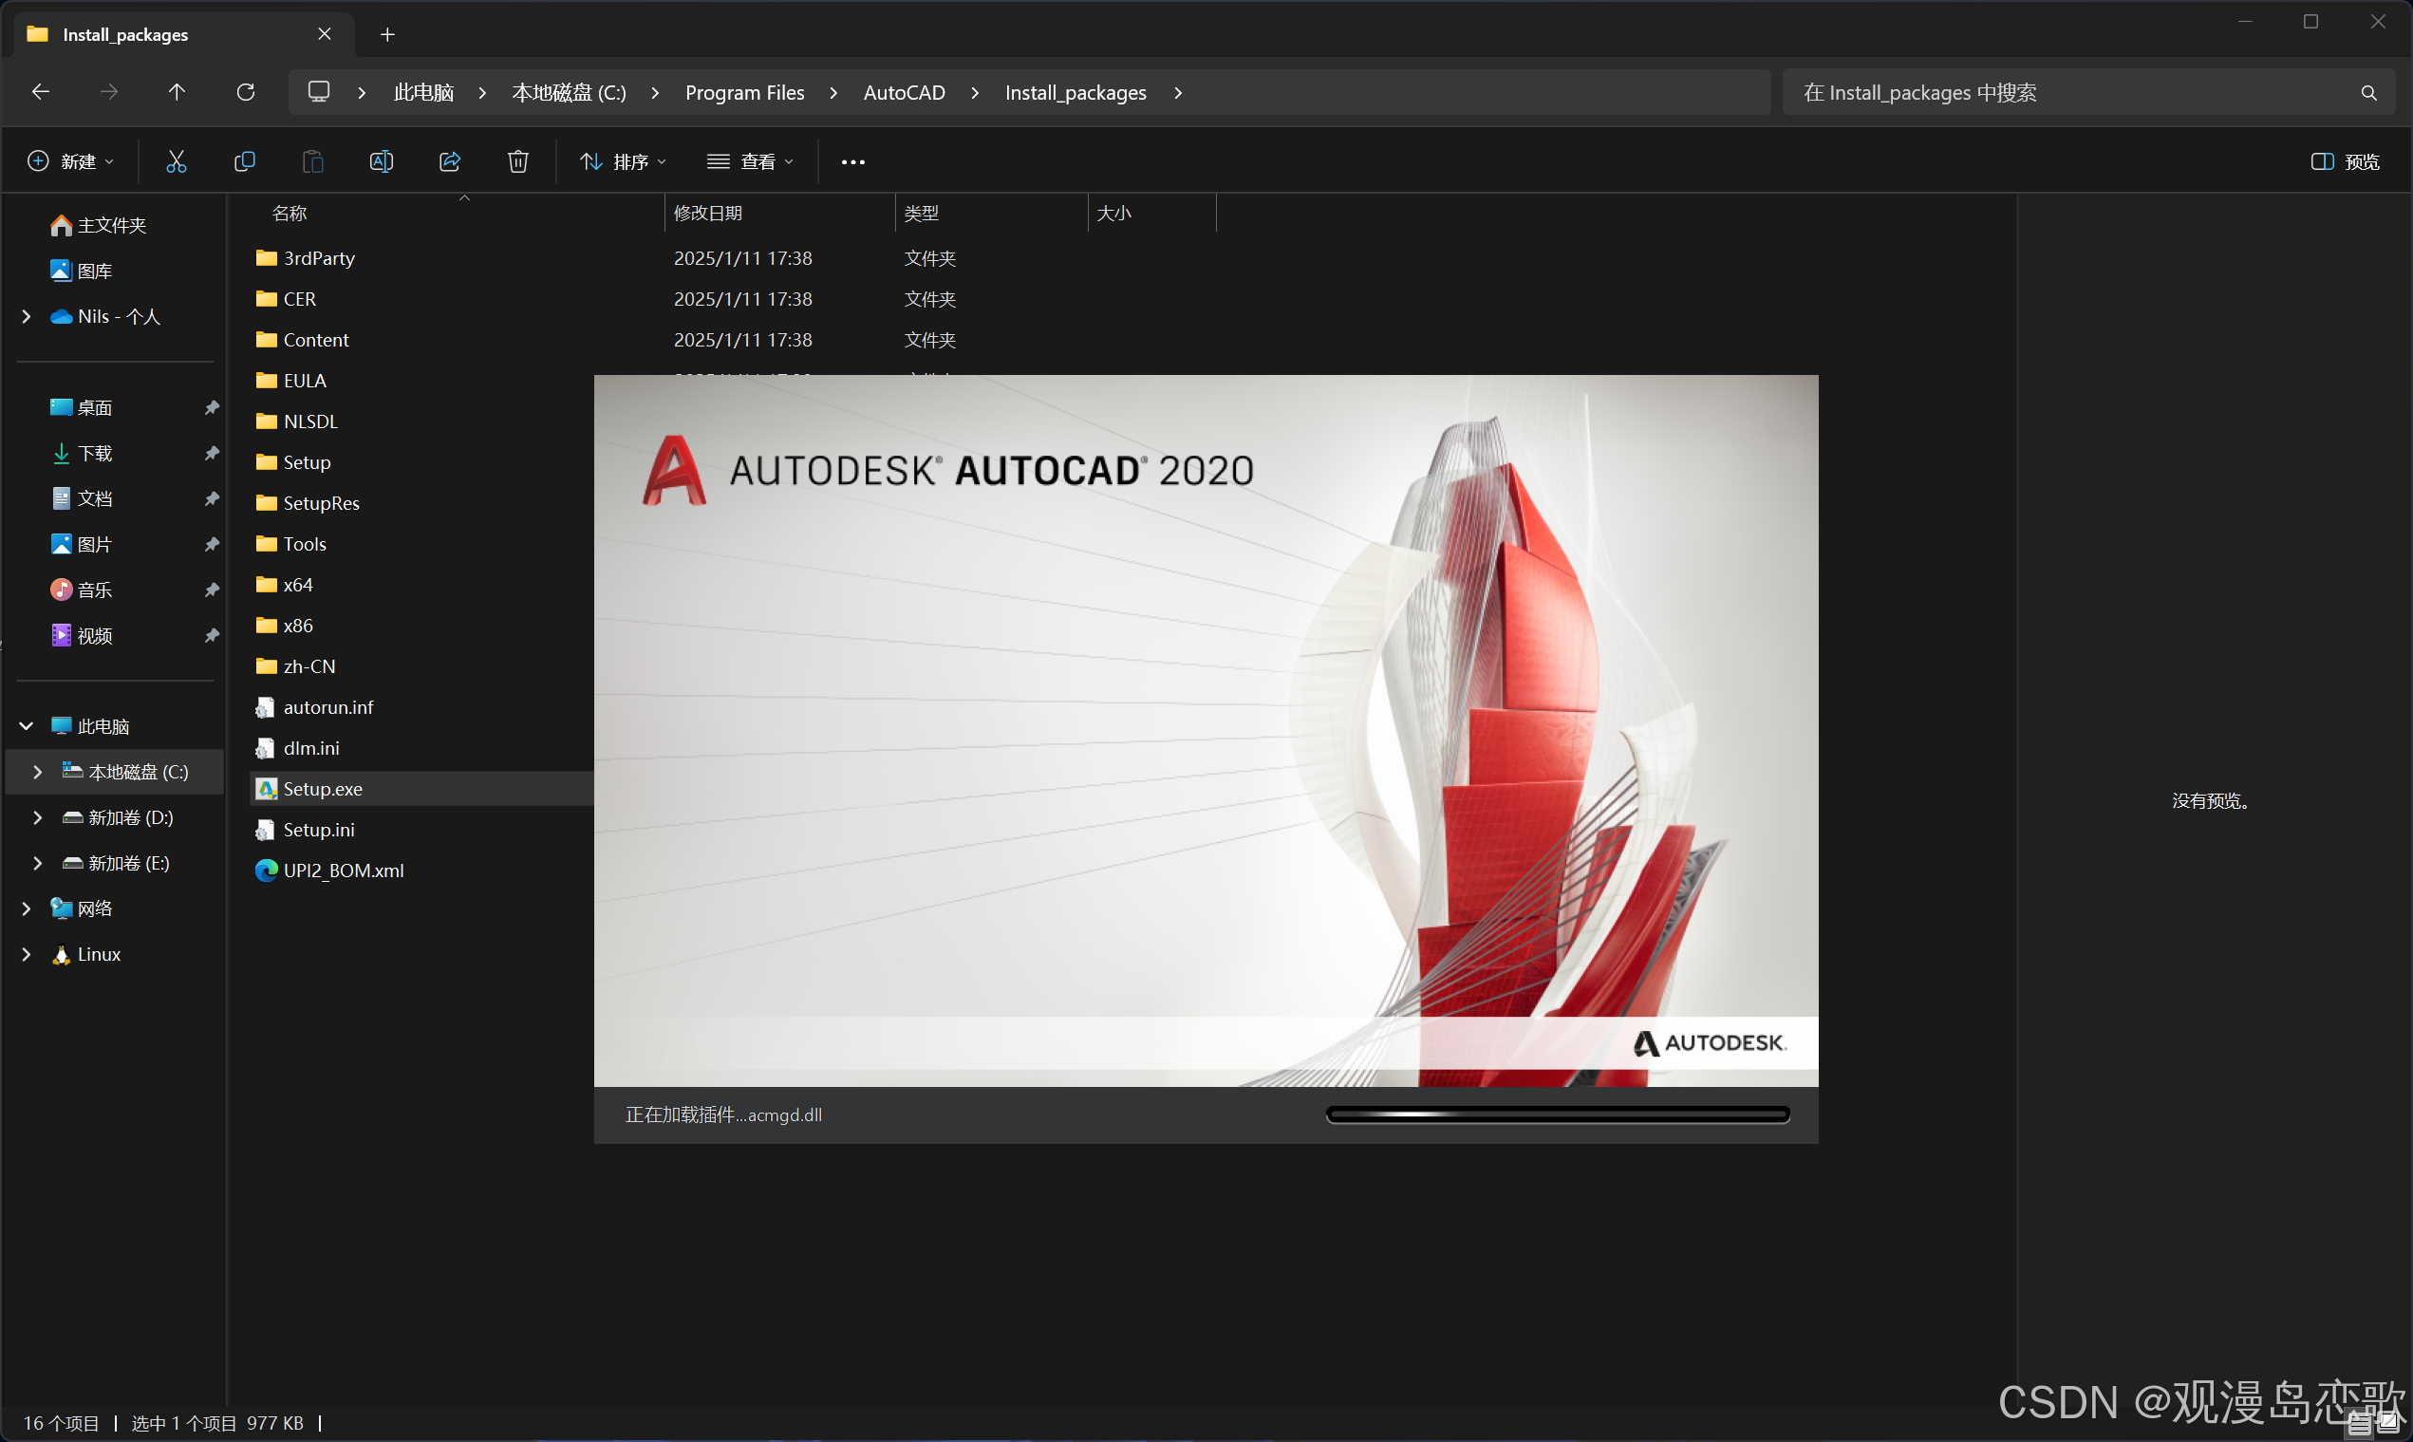Expand the Linux tree node

click(x=27, y=954)
